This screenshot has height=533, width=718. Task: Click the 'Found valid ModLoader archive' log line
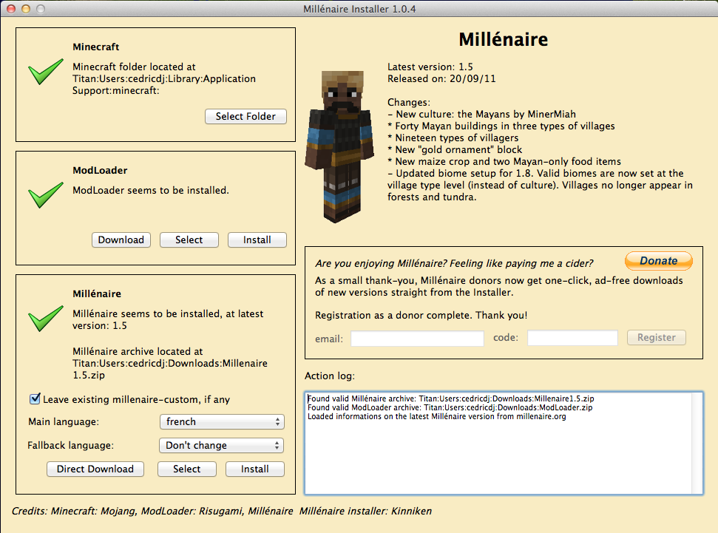(x=450, y=407)
